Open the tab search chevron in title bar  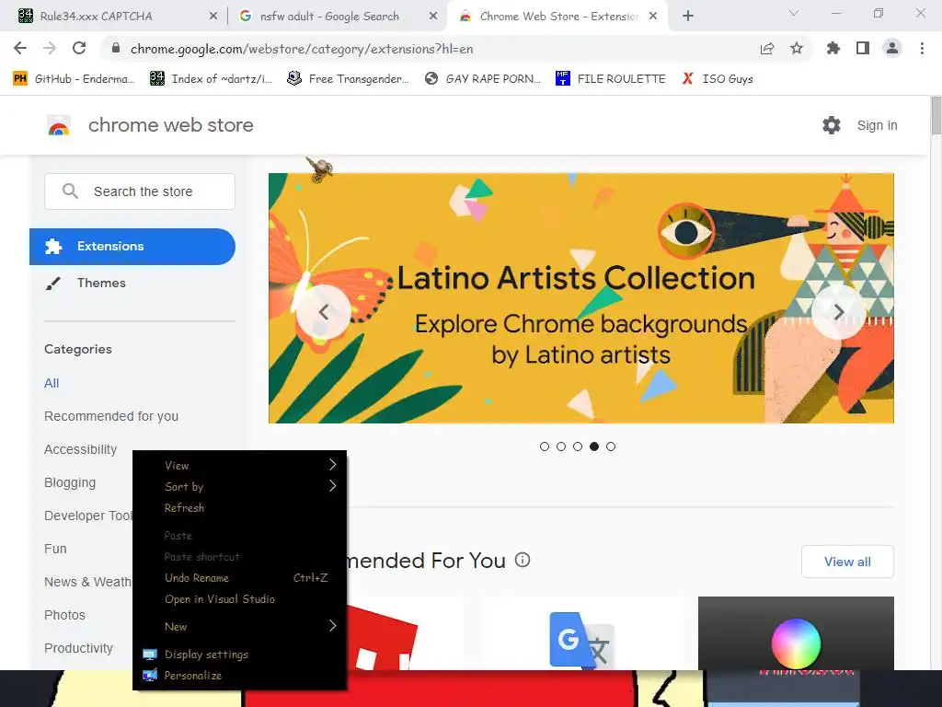[x=794, y=13]
